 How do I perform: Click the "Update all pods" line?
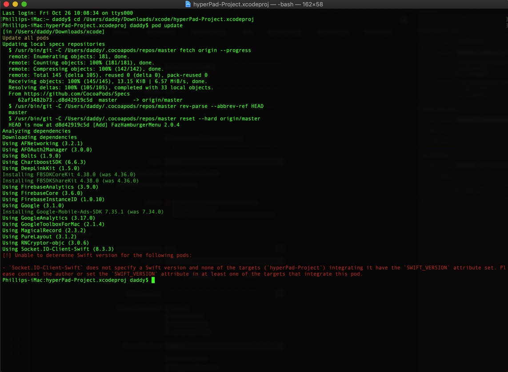point(26,38)
